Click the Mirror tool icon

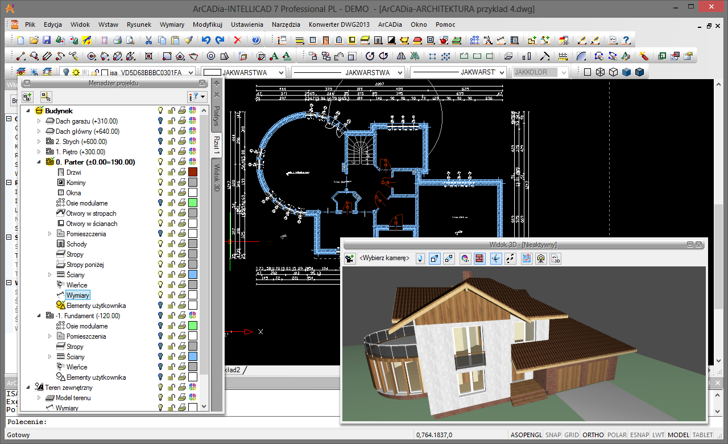coord(402,56)
